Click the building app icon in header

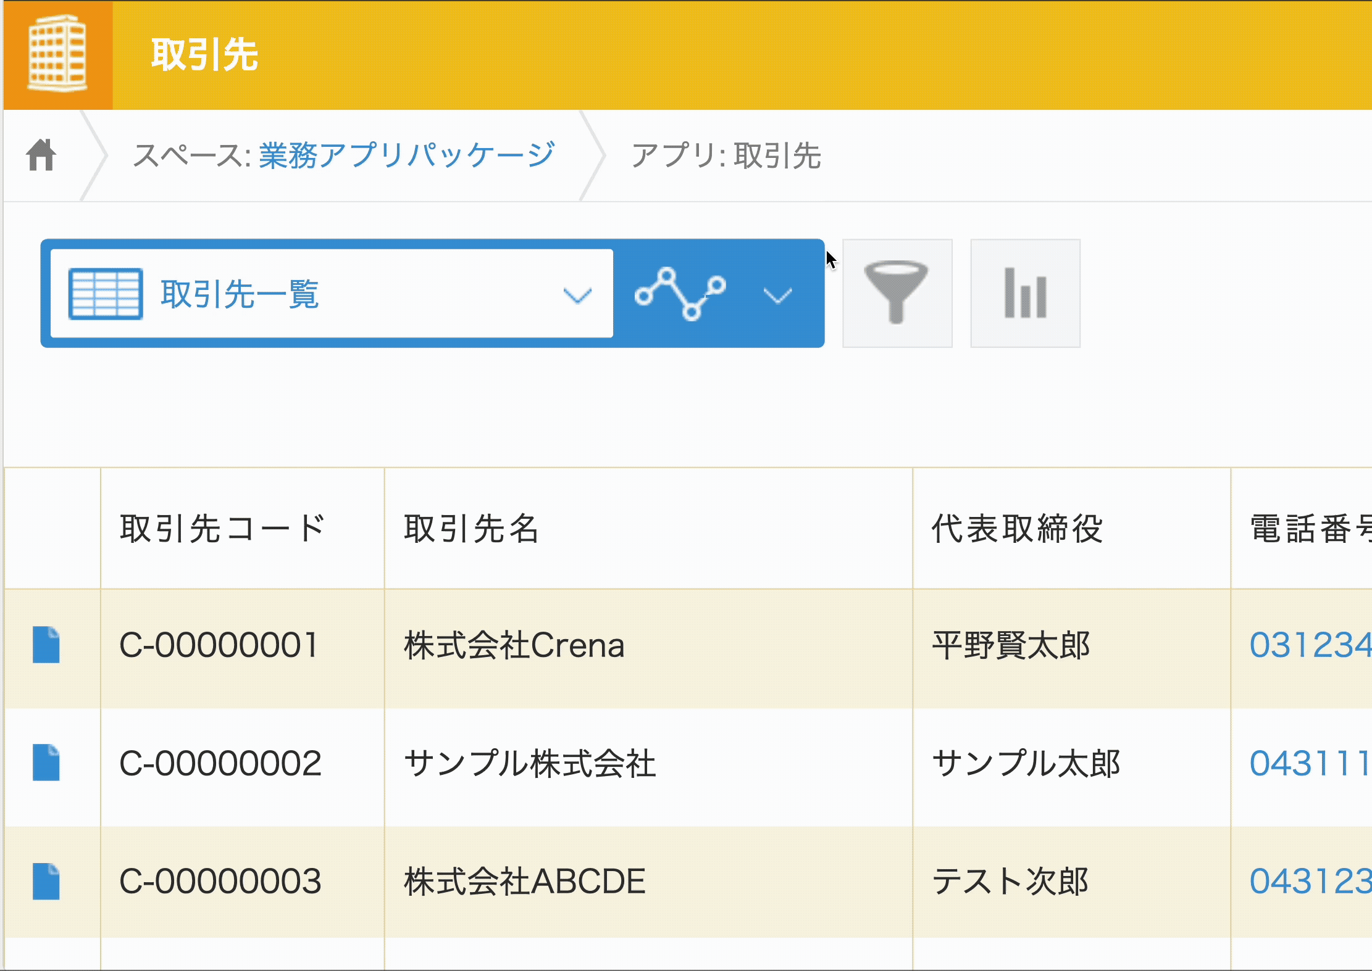pyautogui.click(x=57, y=54)
